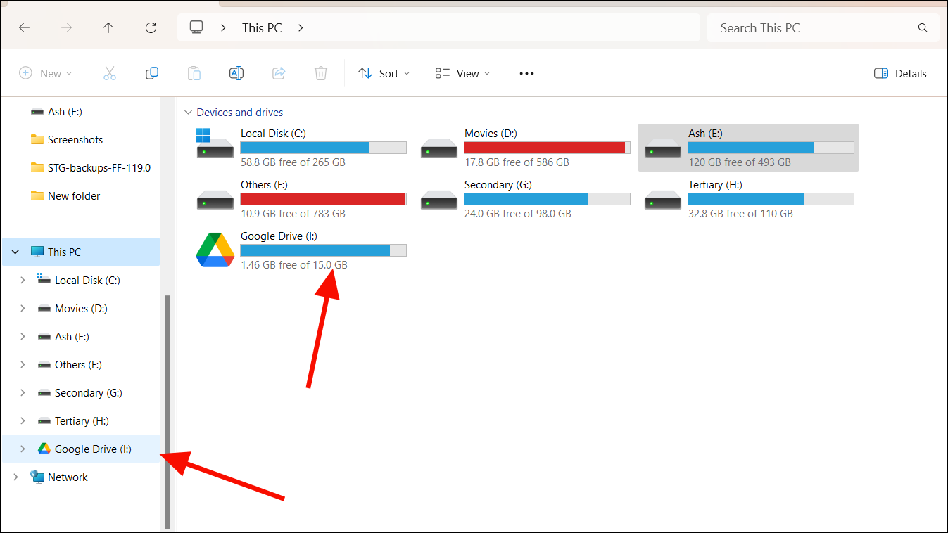Select the Cut icon in the toolbar
The width and height of the screenshot is (948, 533).
coord(110,72)
